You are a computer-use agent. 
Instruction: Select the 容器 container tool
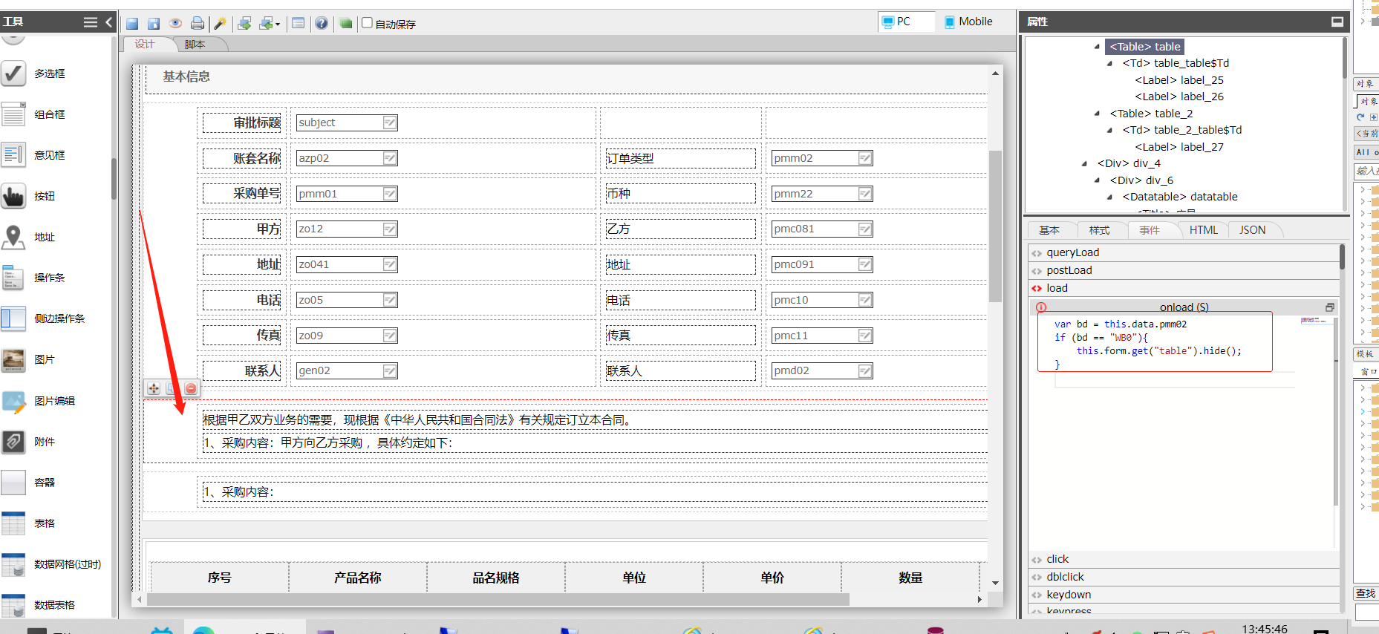pos(45,483)
